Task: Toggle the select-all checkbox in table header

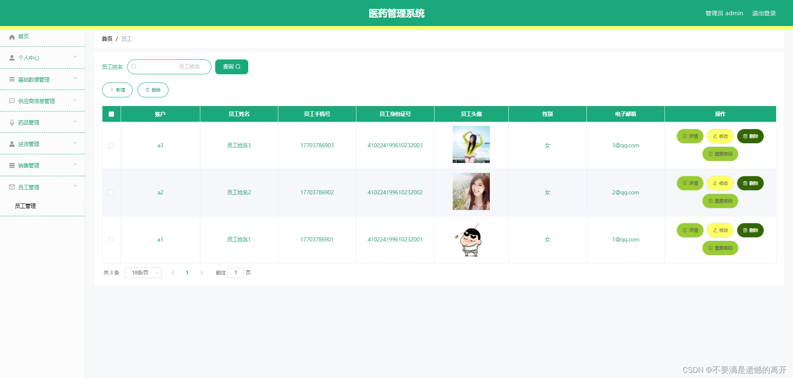Action: [x=111, y=114]
